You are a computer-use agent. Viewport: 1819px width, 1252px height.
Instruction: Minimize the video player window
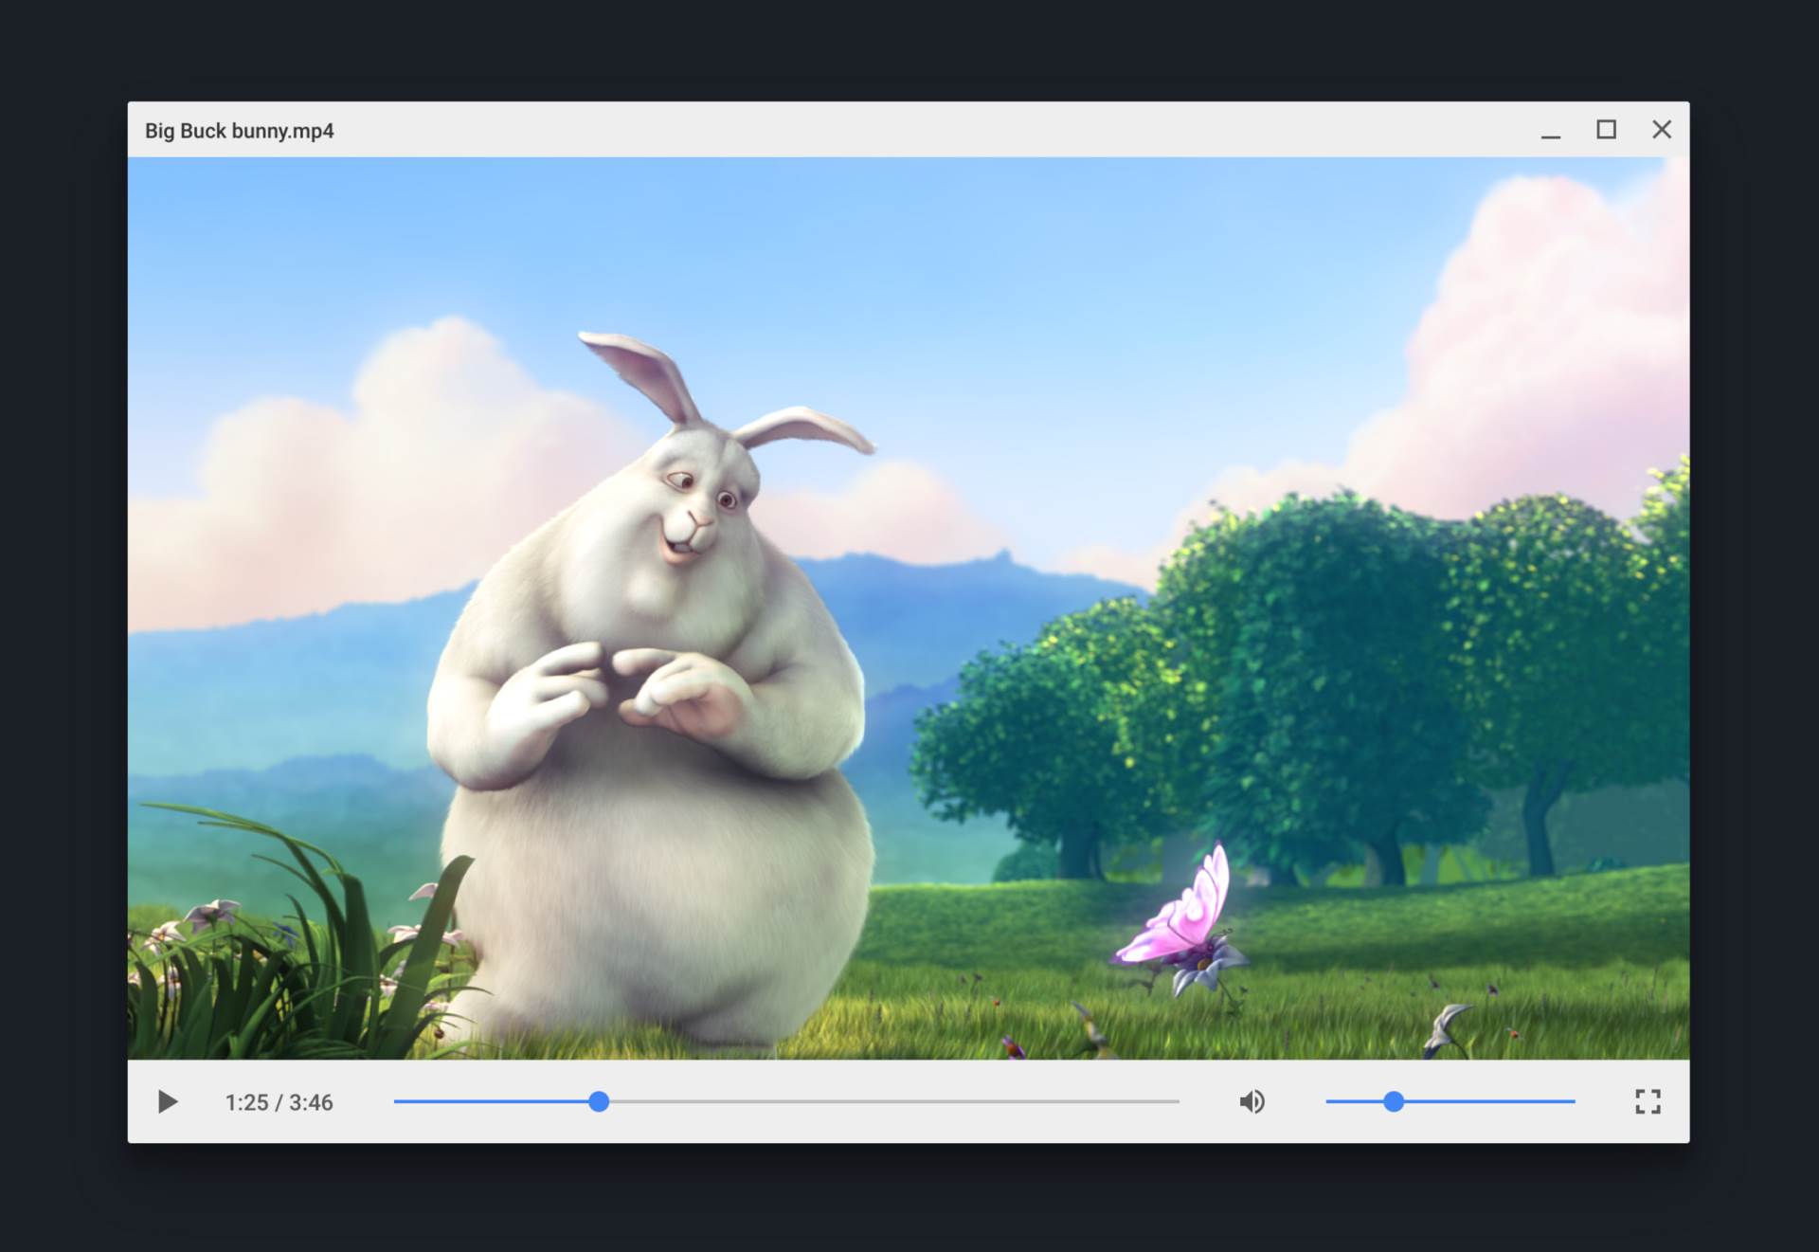[1550, 131]
